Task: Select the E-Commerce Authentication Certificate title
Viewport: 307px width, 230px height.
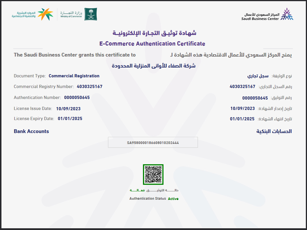Action: 153,43
